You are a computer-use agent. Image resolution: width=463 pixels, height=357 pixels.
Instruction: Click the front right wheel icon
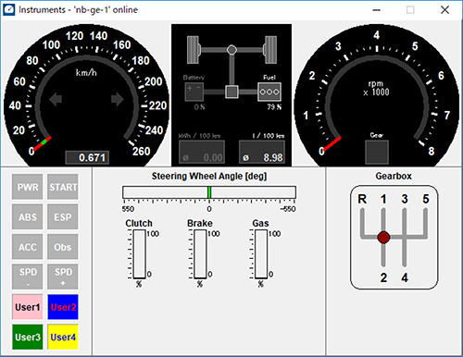(270, 50)
